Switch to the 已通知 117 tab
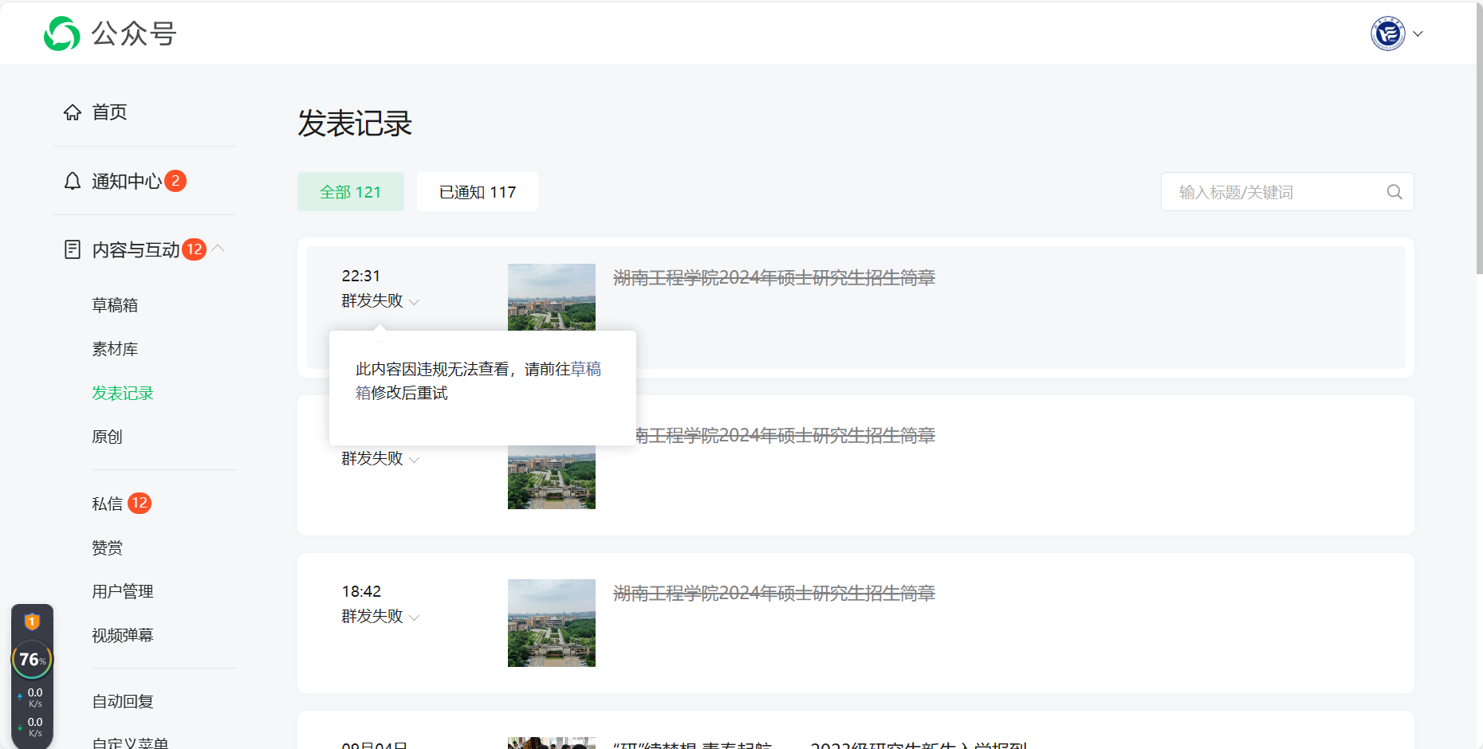 click(478, 192)
